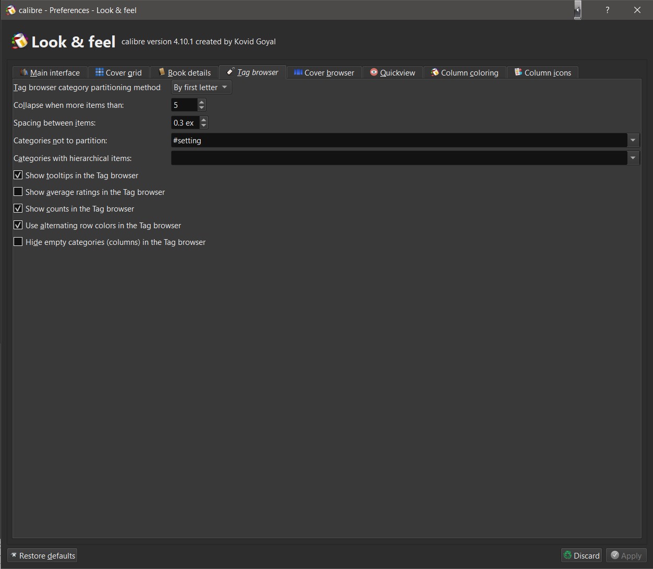Screen dimensions: 653x569
Task: Click the Collapse when more items number field
Action: click(x=185, y=105)
